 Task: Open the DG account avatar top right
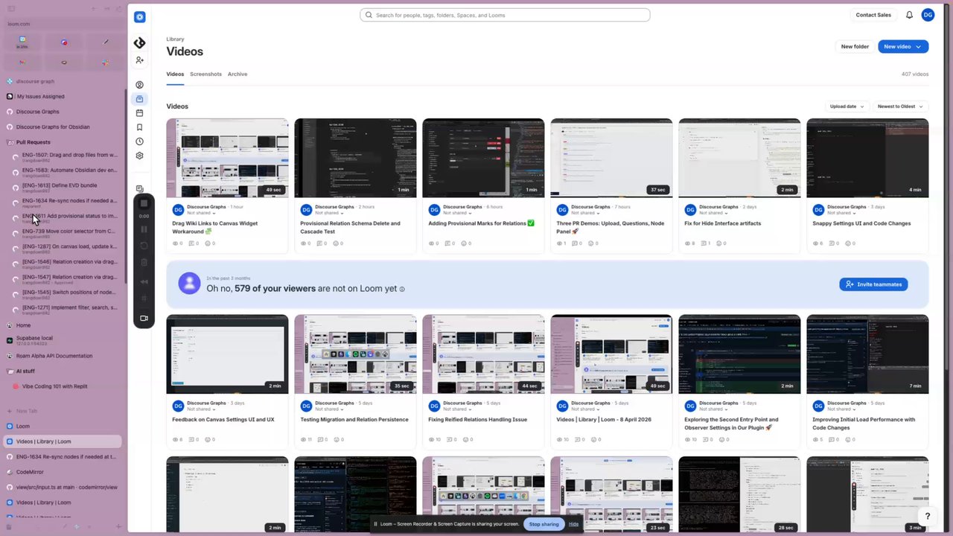(928, 15)
